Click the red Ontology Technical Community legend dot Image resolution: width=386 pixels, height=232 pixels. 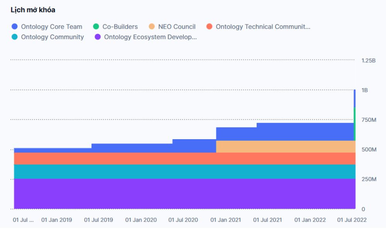tap(210, 27)
